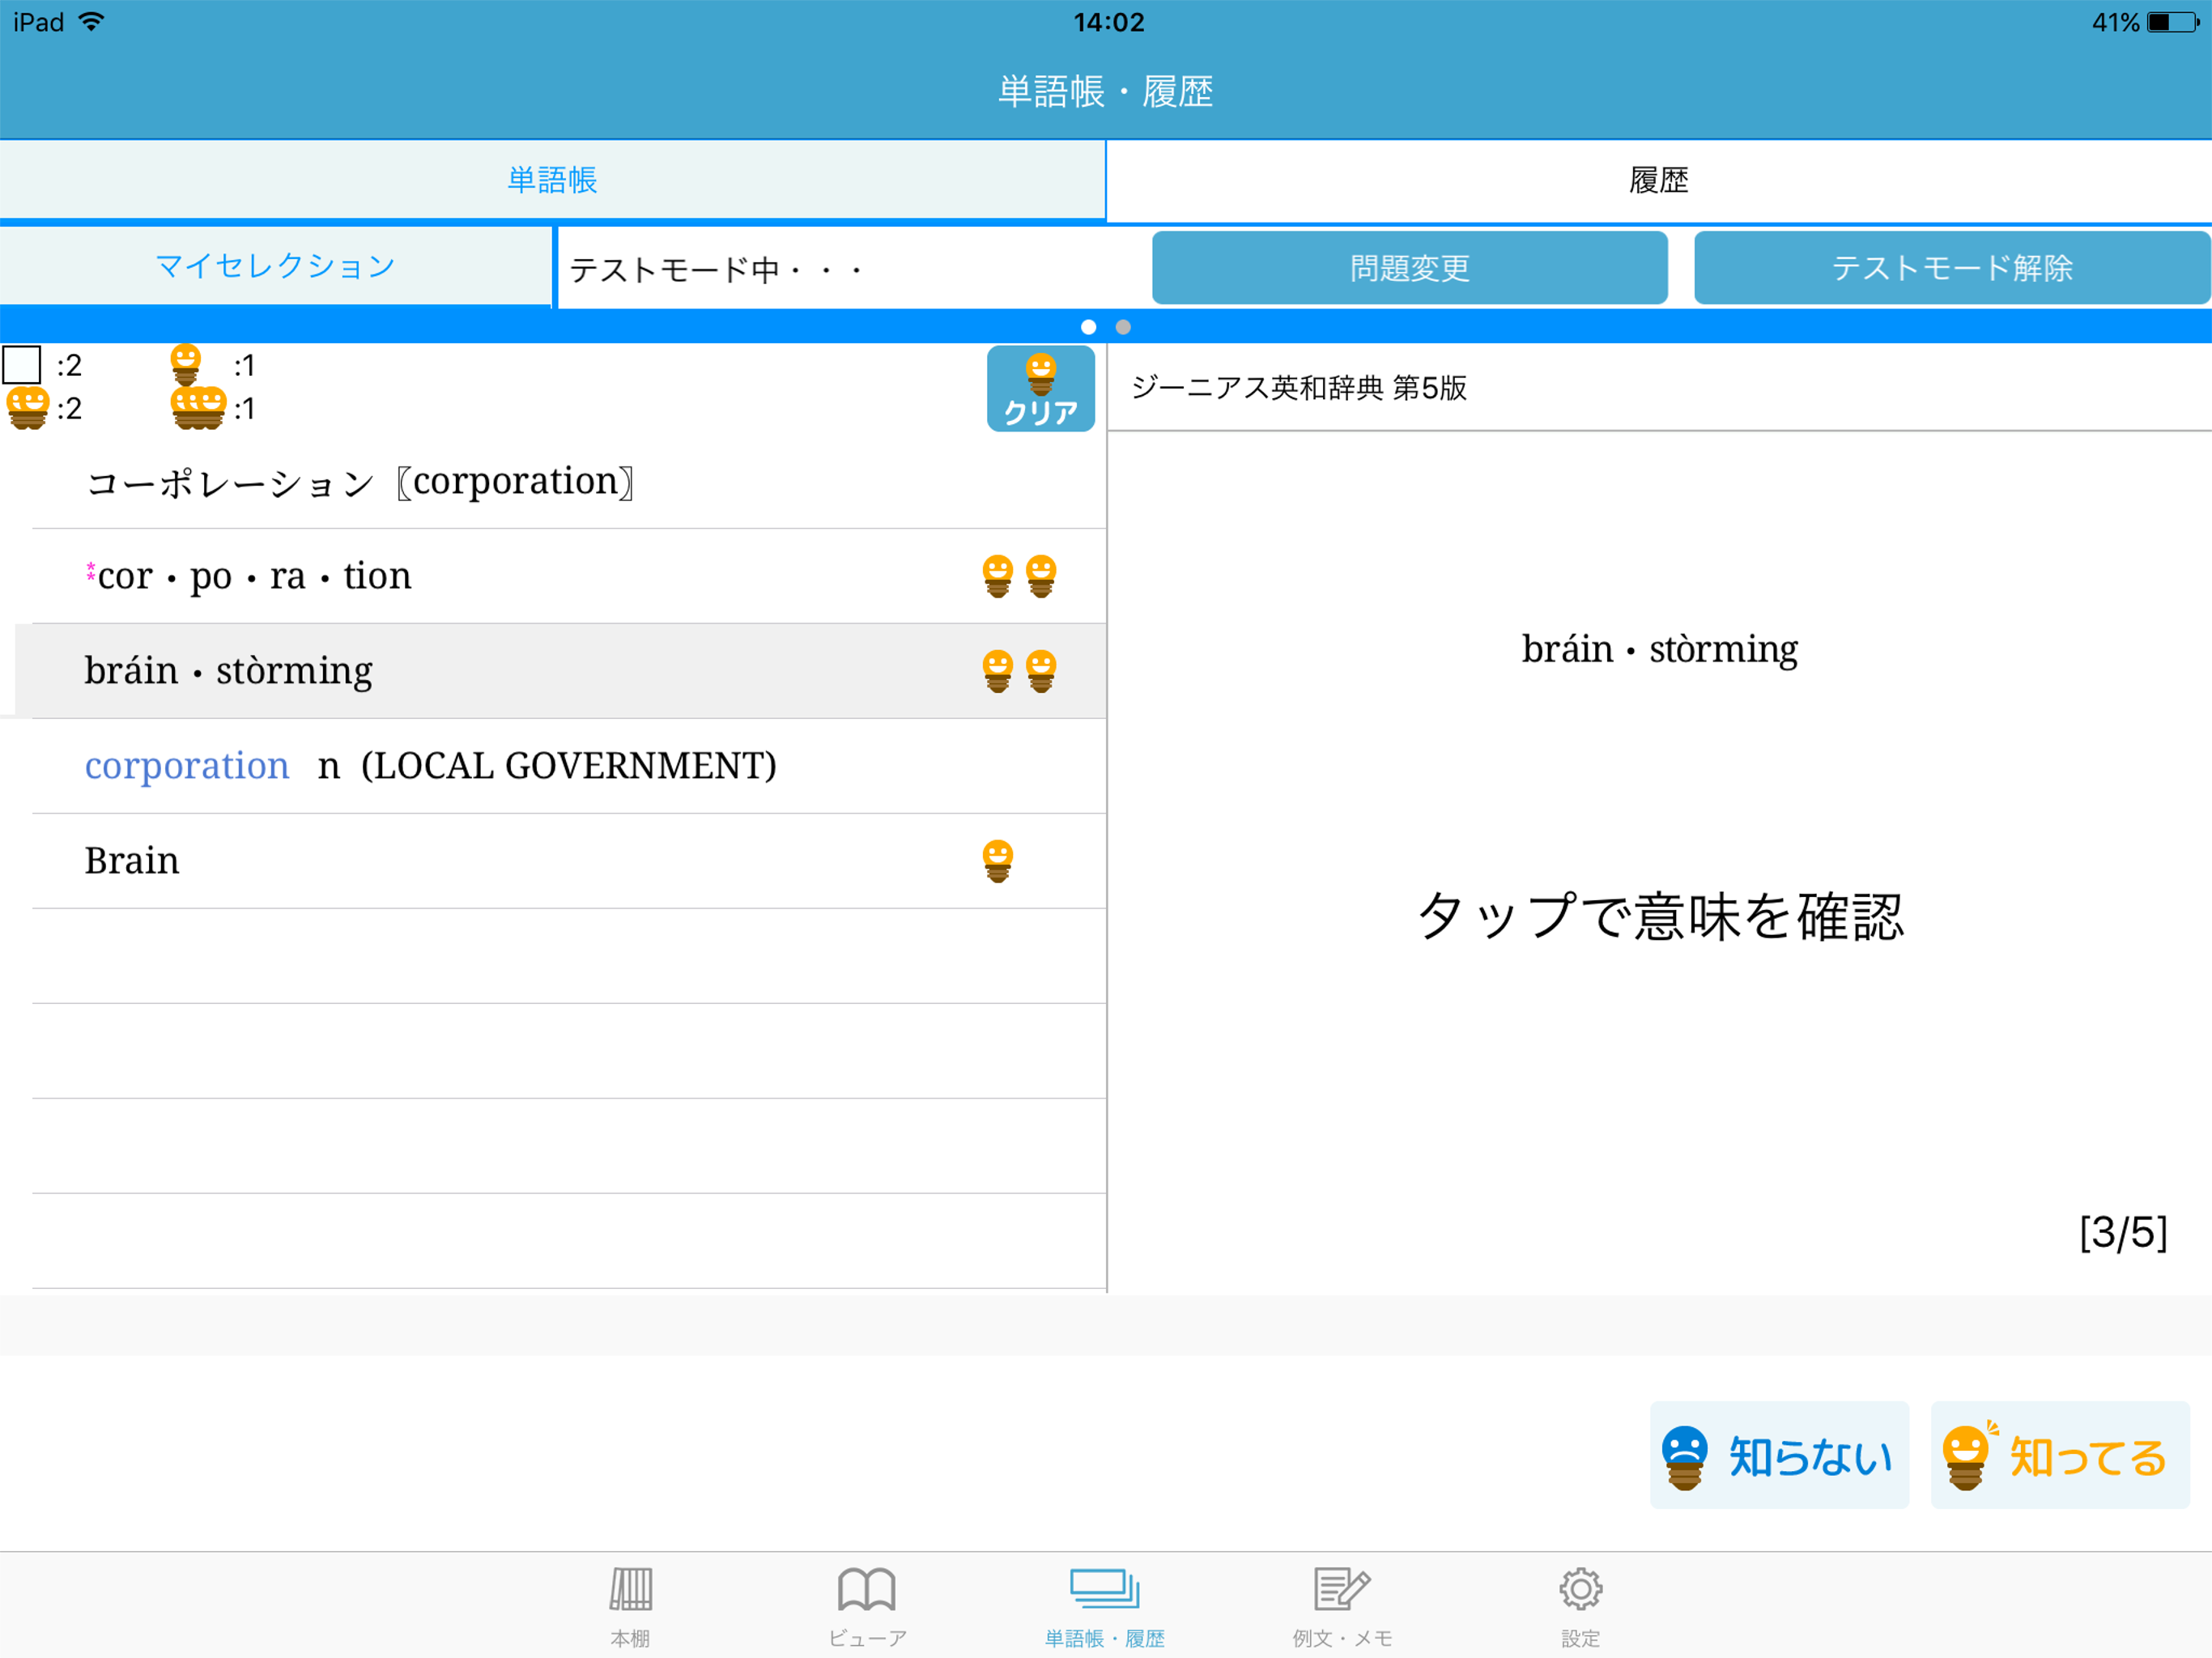This screenshot has width=2212, height=1658.
Task: Tap the lightbulb icons on cor·po·ra·tion row
Action: [x=1019, y=576]
